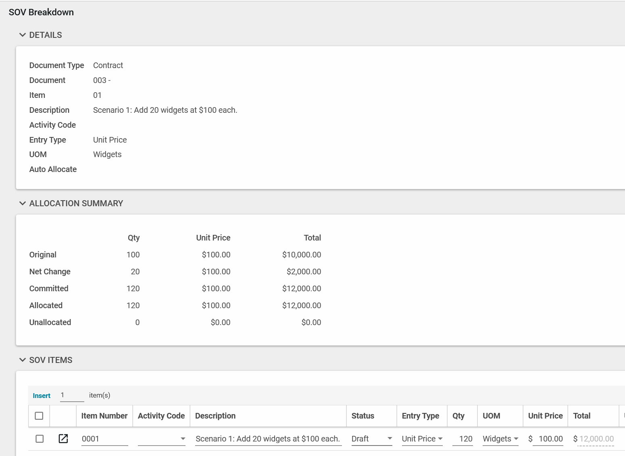The height and width of the screenshot is (456, 625).
Task: Open SOV item 0001 detail icon
Action: click(63, 439)
